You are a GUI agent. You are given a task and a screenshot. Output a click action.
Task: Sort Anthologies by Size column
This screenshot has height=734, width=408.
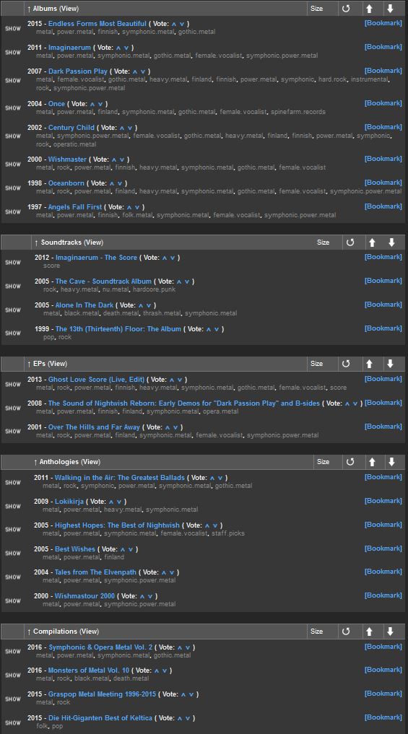(324, 462)
